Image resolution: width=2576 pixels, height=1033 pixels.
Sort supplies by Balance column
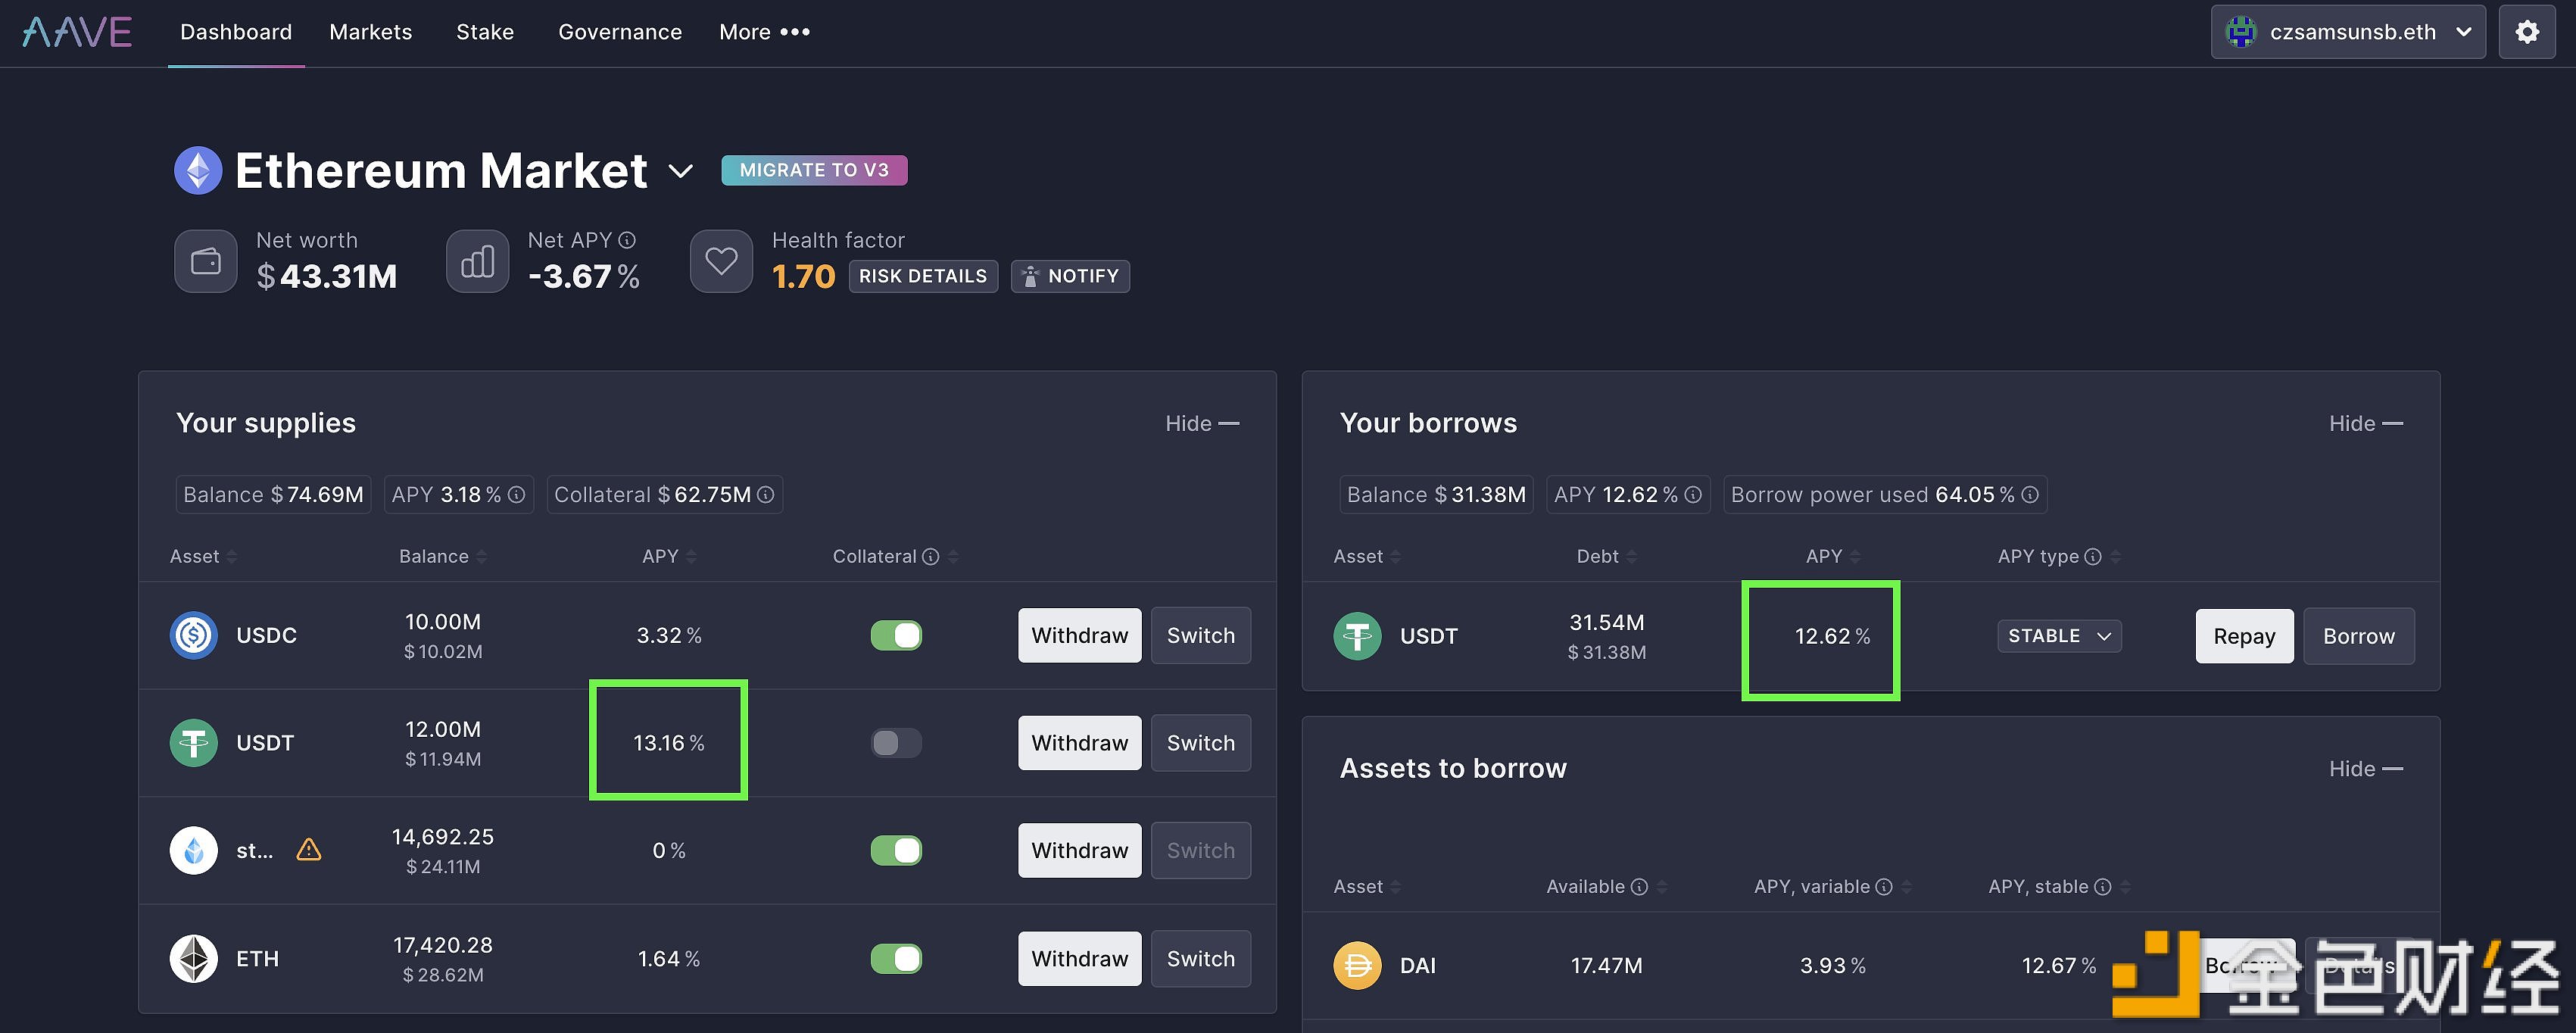click(442, 557)
